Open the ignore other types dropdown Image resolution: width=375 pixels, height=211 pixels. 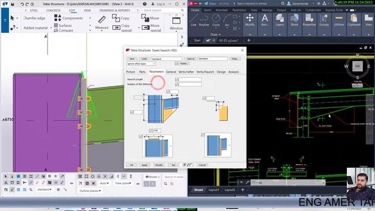141,64
